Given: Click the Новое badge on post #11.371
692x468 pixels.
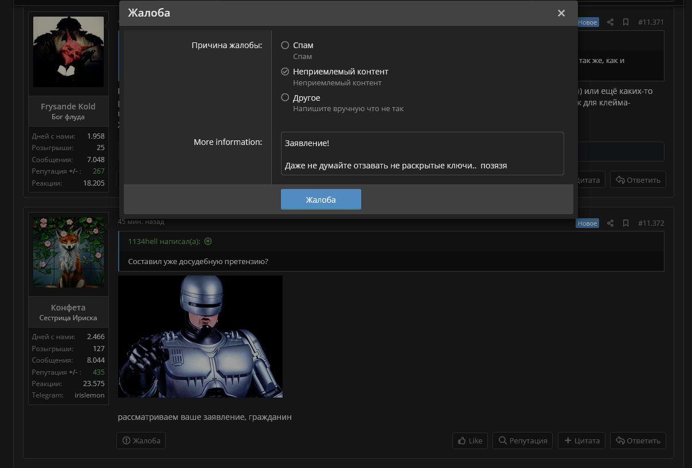Looking at the screenshot, I should [587, 22].
